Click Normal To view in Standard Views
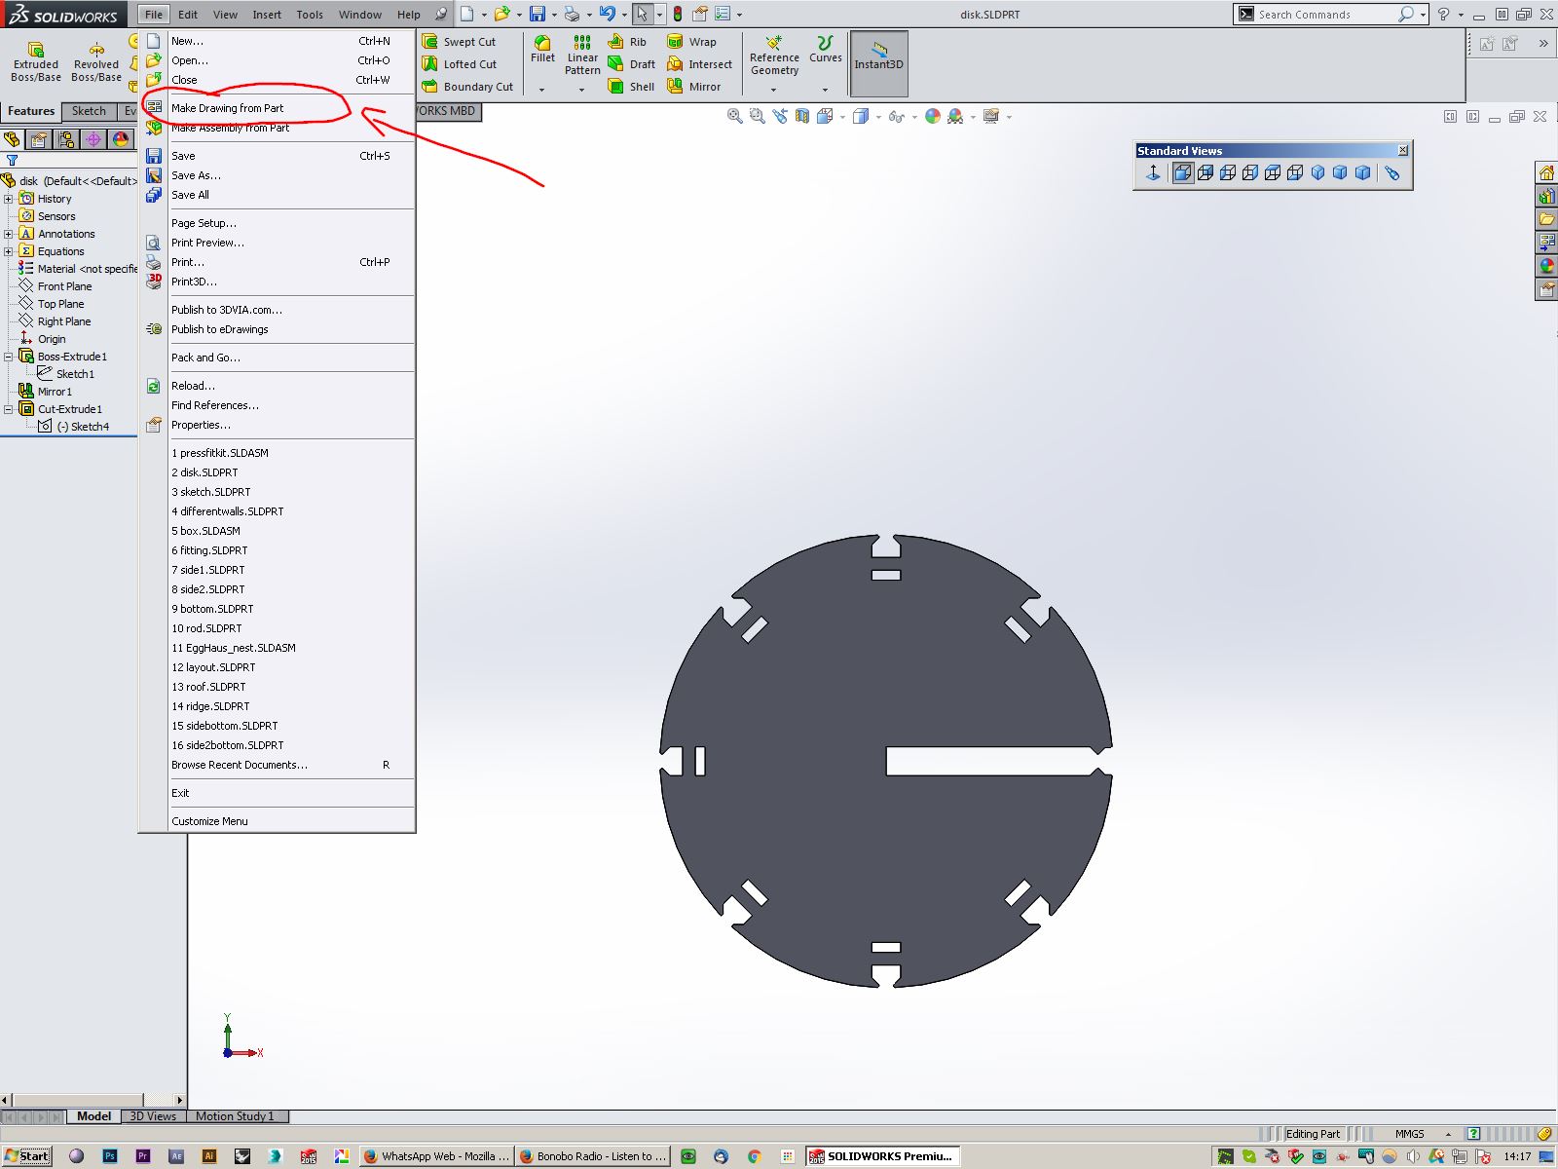This screenshot has width=1558, height=1169. click(1153, 172)
